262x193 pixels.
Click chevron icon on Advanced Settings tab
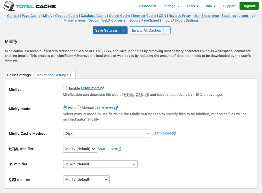click(x=71, y=75)
